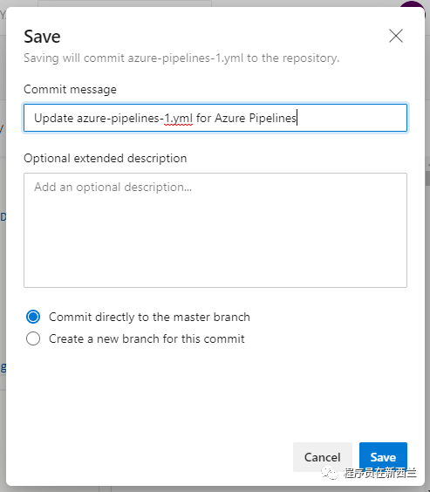Select the filled master branch radio circle

tap(33, 317)
